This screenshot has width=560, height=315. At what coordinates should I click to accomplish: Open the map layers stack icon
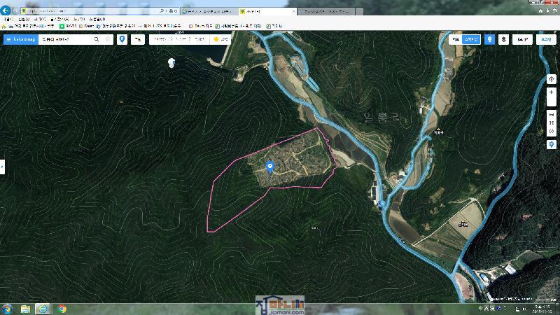[503, 40]
